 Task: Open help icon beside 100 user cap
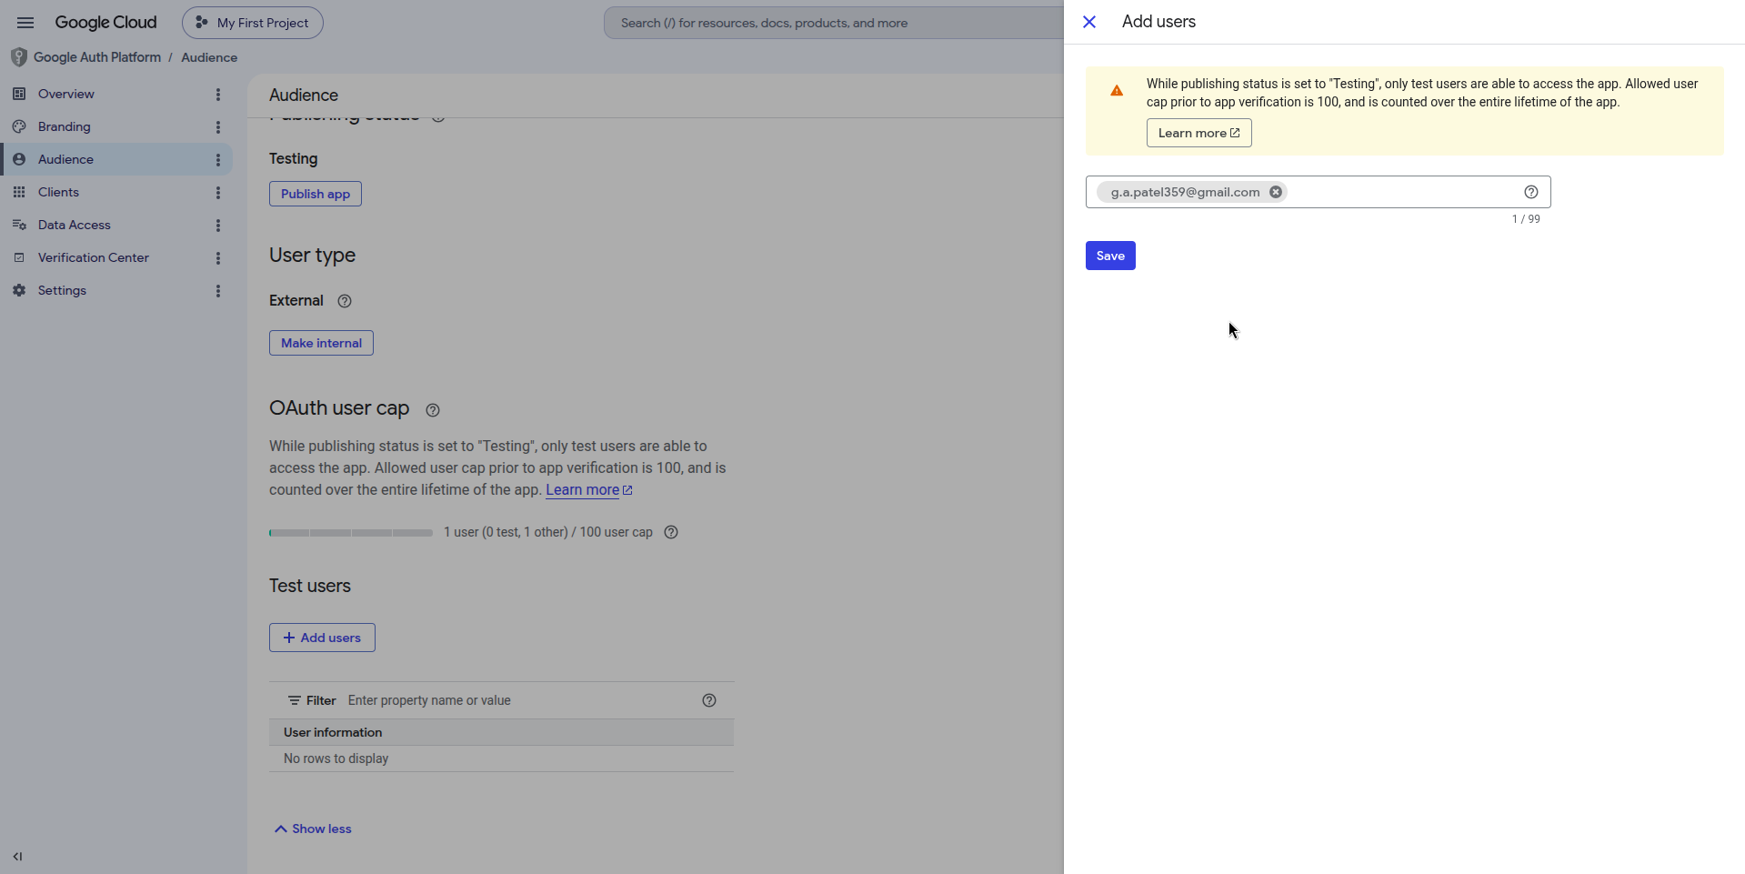click(671, 532)
